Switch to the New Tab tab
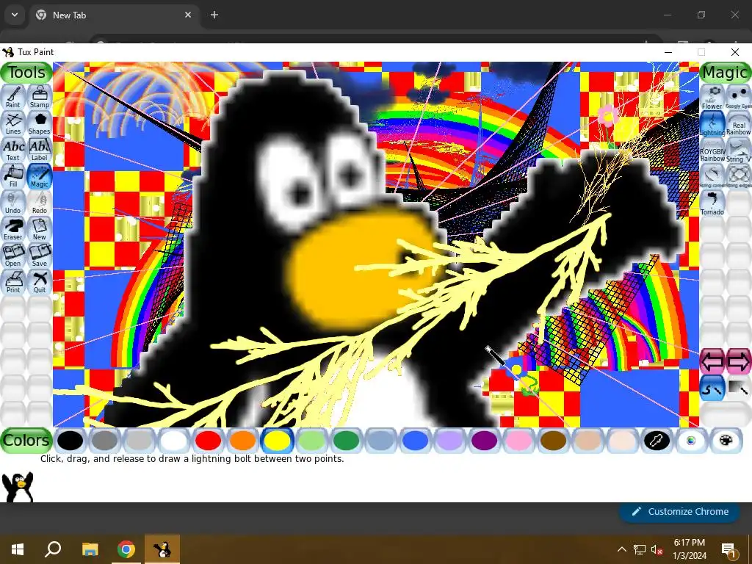 [x=114, y=15]
